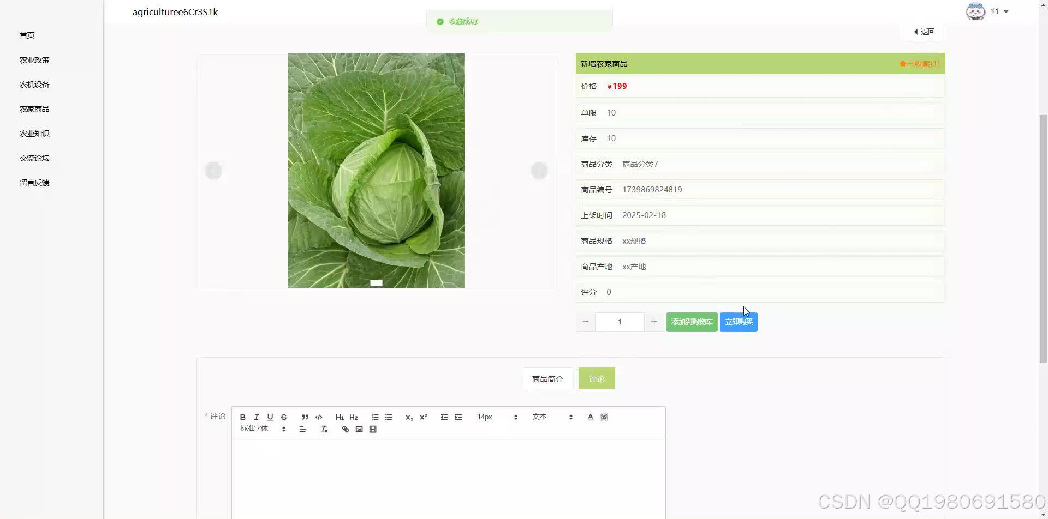Apply italic formatting in the editor
This screenshot has height=519, width=1048.
[257, 417]
